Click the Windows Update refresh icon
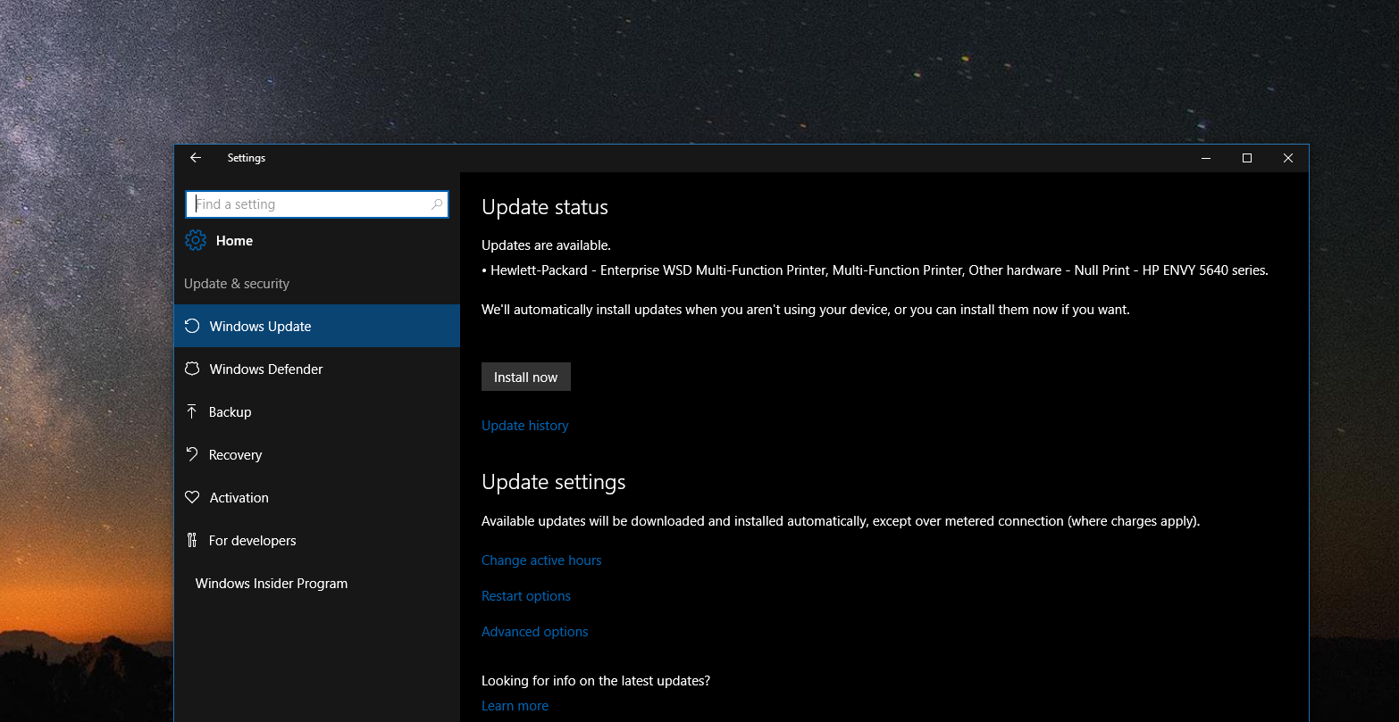Image resolution: width=1399 pixels, height=722 pixels. [192, 326]
